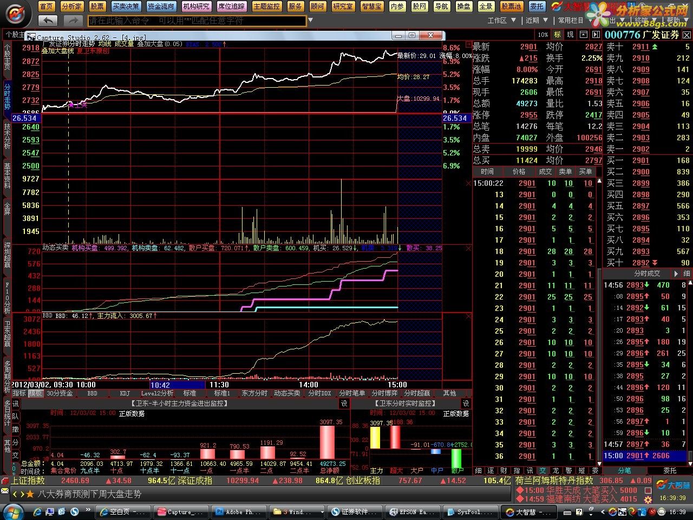
Task: Switch to 分时走势 sidebar tab
Action: tap(7, 96)
